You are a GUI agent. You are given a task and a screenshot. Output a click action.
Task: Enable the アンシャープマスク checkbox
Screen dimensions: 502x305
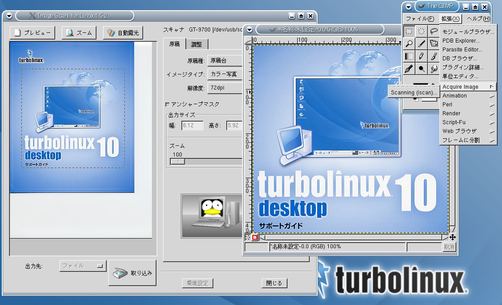167,105
